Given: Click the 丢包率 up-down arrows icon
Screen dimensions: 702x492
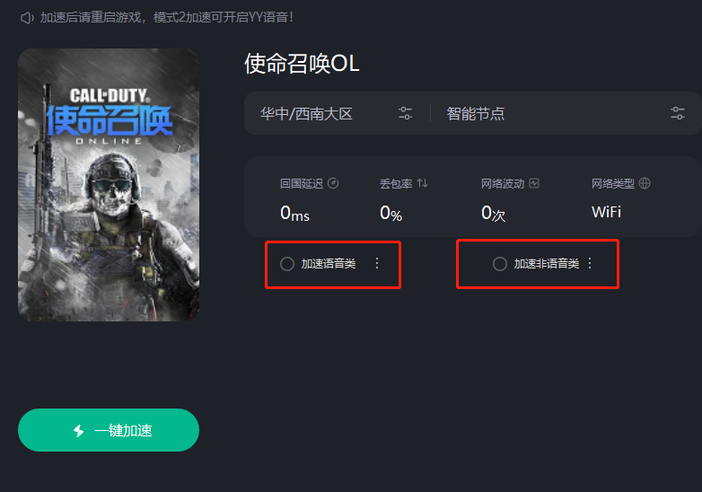Looking at the screenshot, I should [422, 183].
